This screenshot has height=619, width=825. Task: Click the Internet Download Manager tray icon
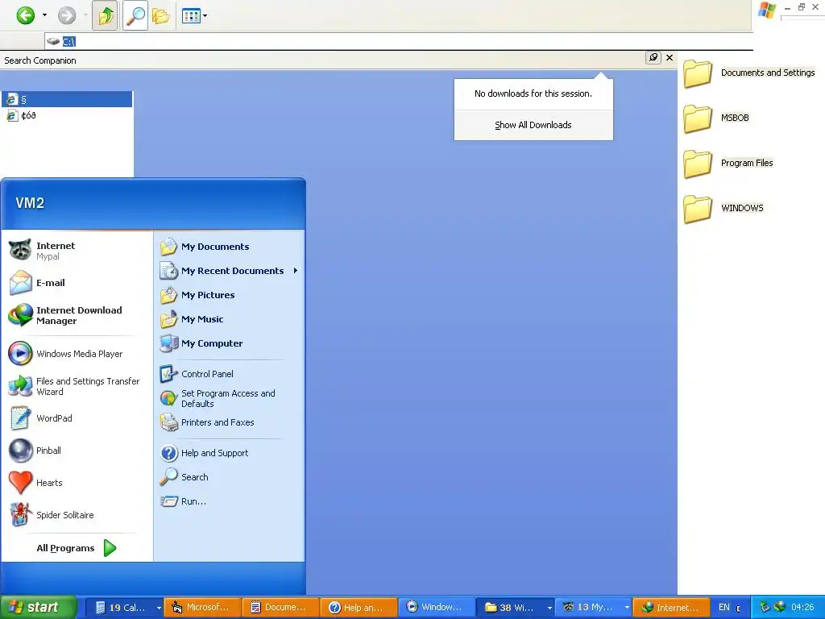tap(779, 607)
